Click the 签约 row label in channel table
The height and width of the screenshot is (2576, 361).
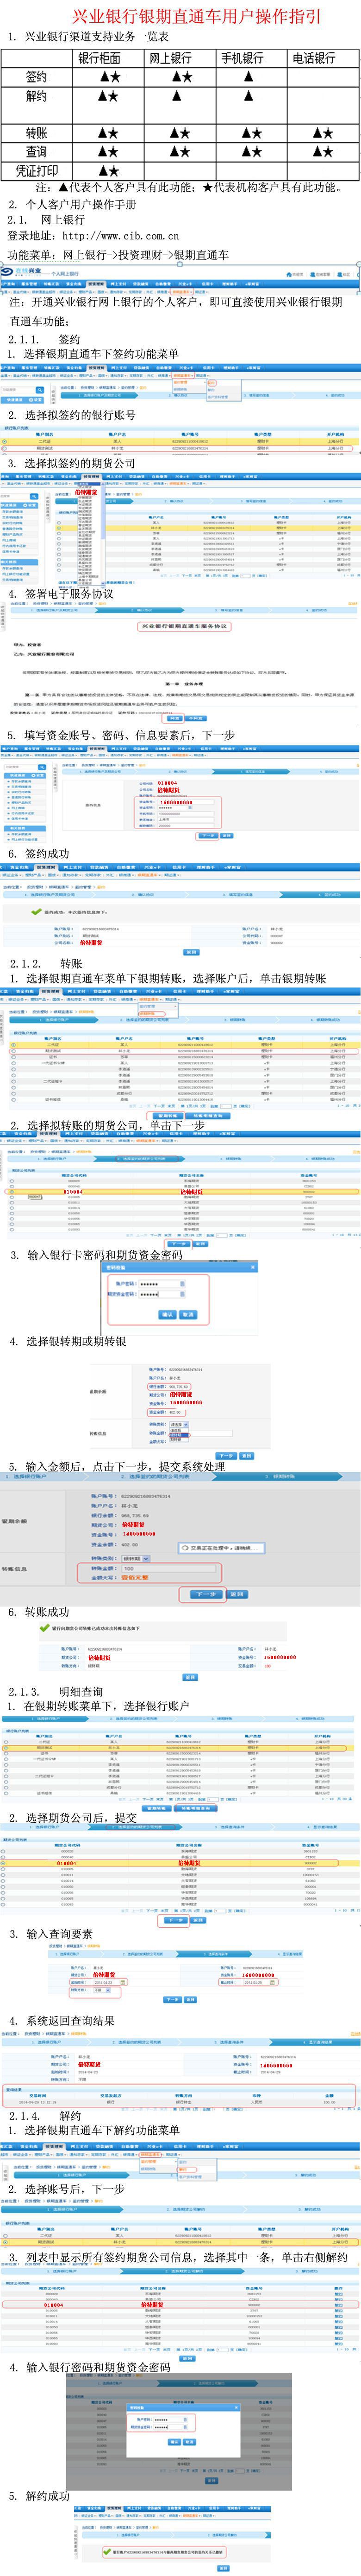click(x=36, y=77)
